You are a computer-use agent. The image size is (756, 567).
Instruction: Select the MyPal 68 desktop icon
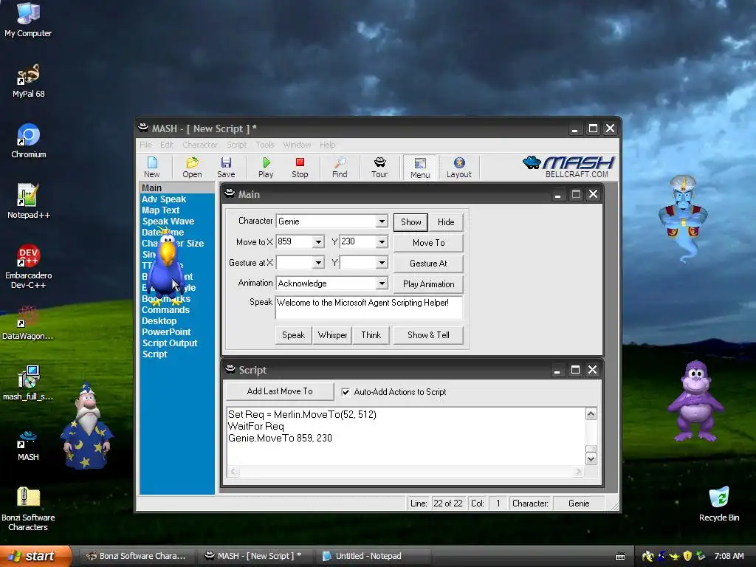tap(29, 81)
